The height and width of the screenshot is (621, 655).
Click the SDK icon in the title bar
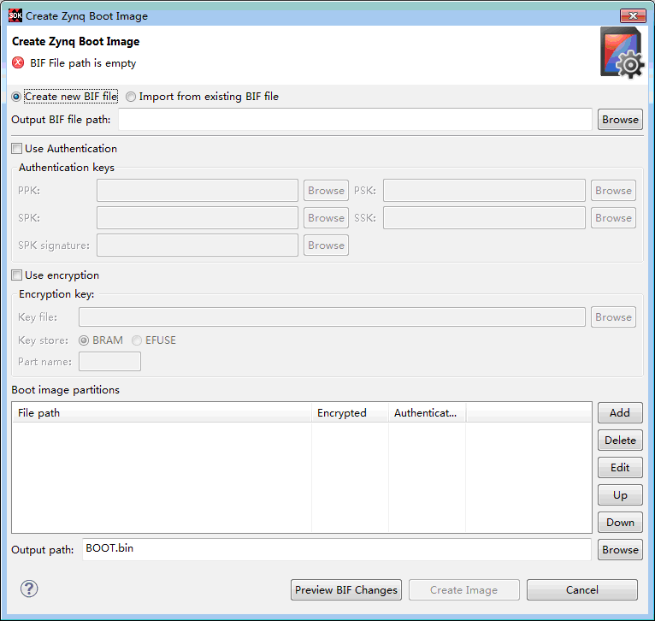(15, 15)
